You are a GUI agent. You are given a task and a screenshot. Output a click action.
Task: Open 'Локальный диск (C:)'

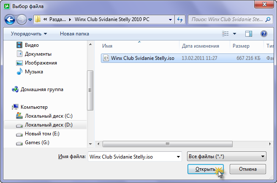tap(49, 116)
